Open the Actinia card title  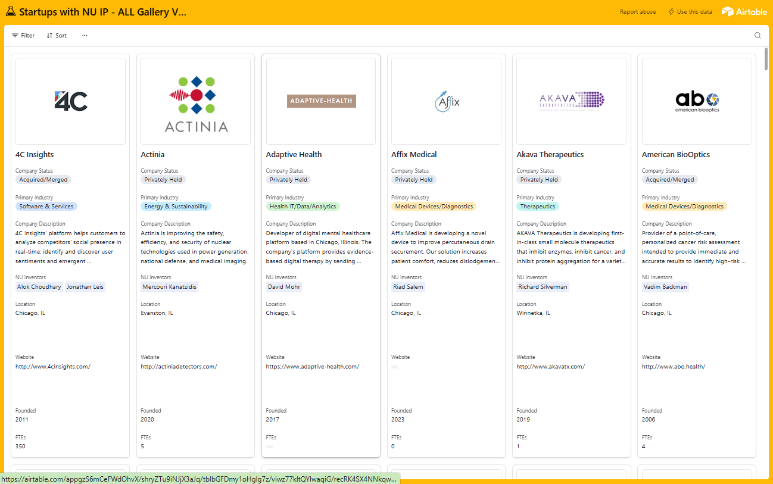tap(152, 155)
